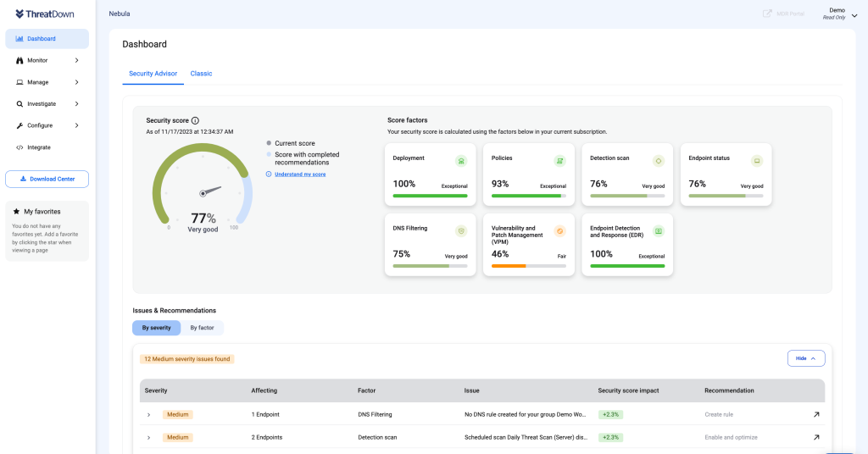Screen dimensions: 868x454
Task: Click the Dashboard chart icon in sidebar
Action: [19, 39]
